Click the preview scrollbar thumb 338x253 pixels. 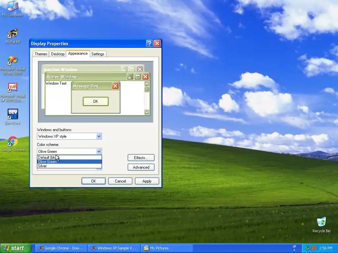pos(147,89)
